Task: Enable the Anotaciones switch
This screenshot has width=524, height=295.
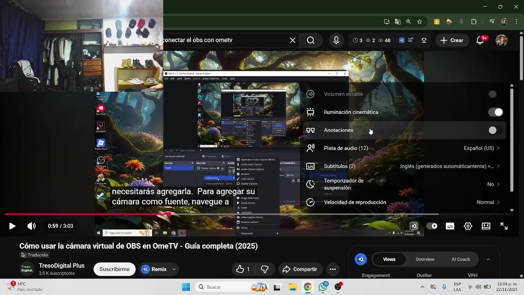Action: coord(495,130)
